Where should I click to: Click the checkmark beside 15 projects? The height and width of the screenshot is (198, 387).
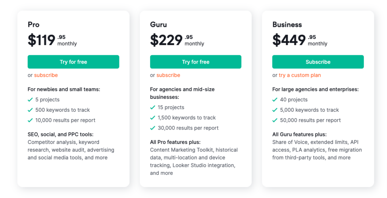coord(153,107)
